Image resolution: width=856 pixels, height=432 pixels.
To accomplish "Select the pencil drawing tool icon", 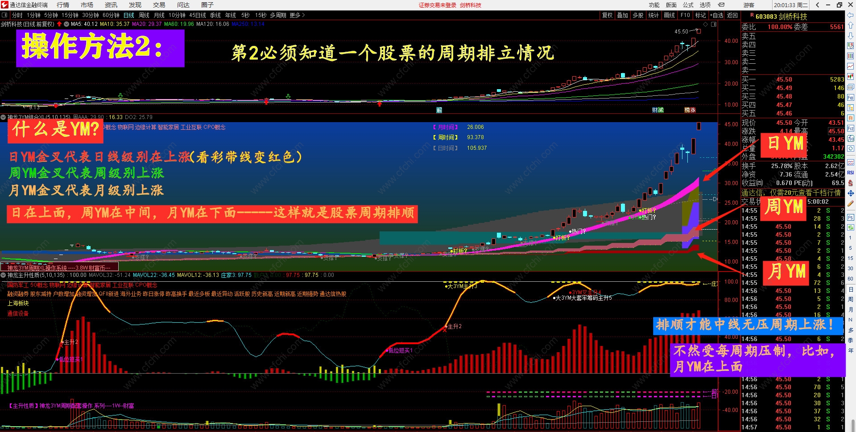I will pos(851,204).
